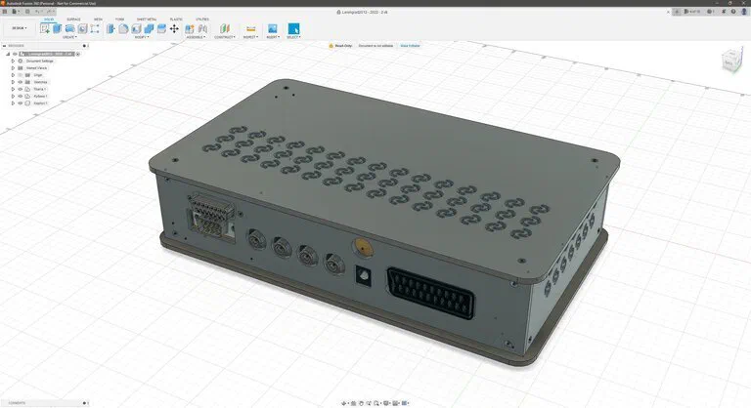Switch to the Sheet Metal tab
This screenshot has width=751, height=408.
tap(147, 20)
